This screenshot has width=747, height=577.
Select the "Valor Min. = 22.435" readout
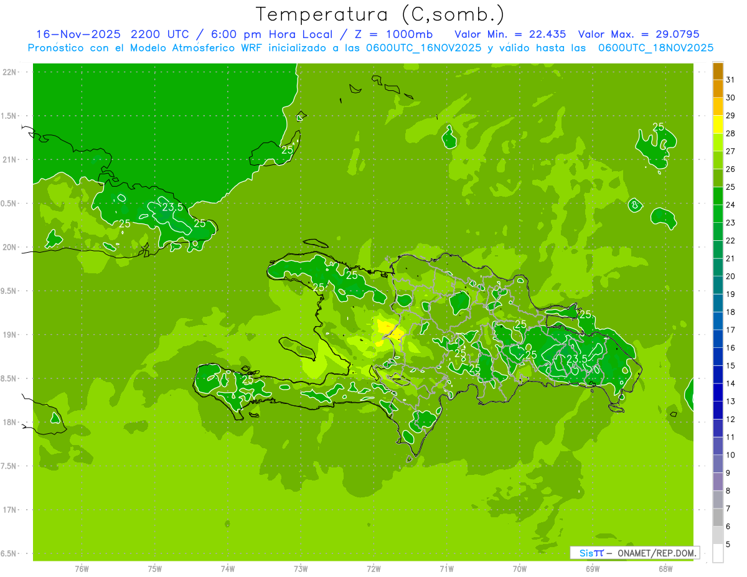point(510,34)
